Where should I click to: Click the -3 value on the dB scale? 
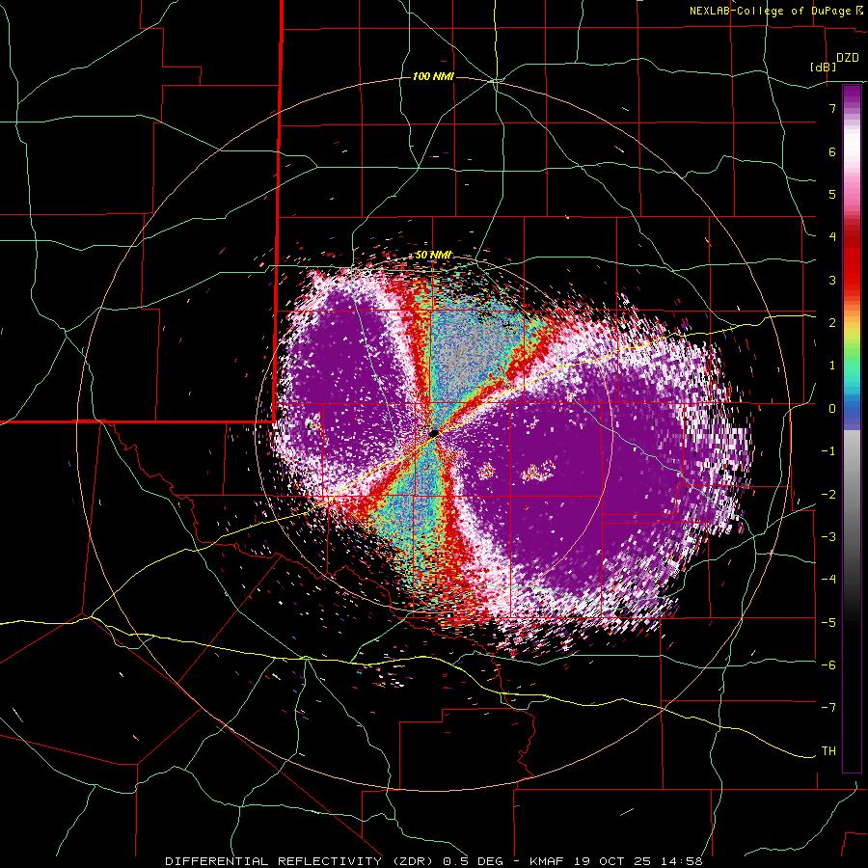point(828,537)
